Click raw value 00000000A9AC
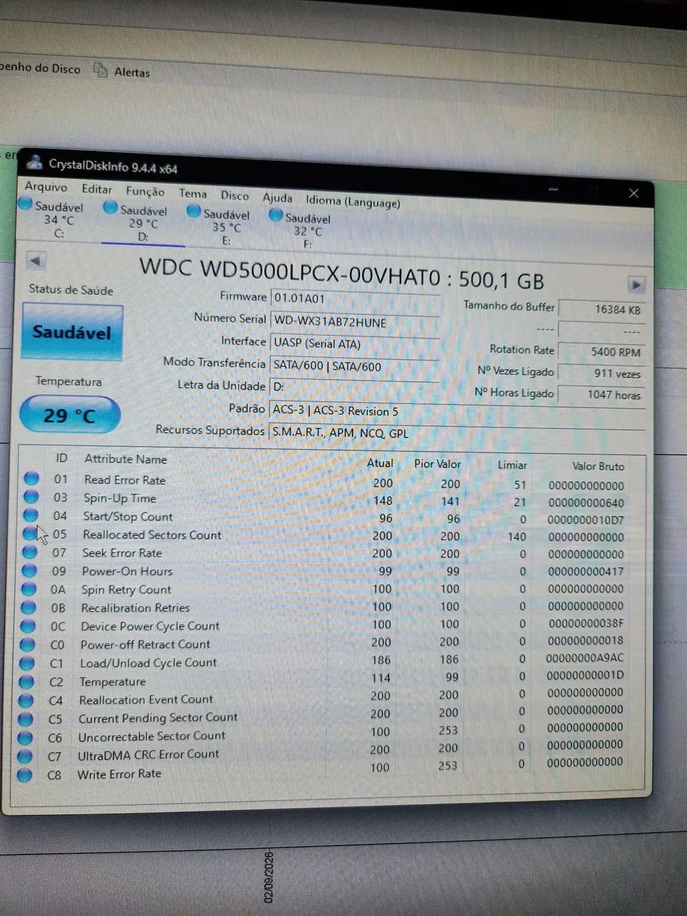687x916 pixels. pyautogui.click(x=585, y=658)
